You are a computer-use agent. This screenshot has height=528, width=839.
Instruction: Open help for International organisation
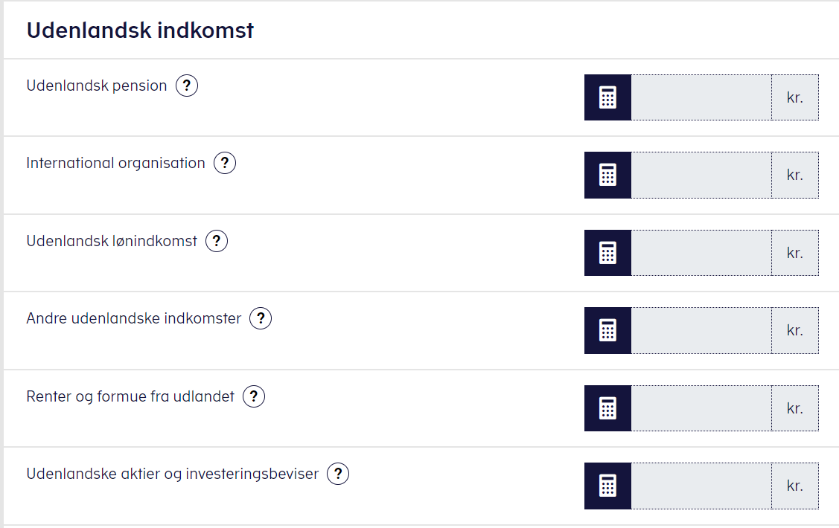[225, 163]
